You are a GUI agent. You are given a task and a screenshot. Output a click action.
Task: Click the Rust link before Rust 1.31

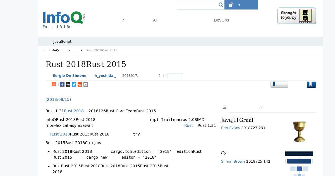coord(188,125)
